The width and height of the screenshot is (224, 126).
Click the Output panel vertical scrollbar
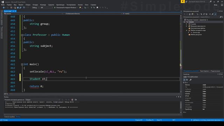[181, 107]
